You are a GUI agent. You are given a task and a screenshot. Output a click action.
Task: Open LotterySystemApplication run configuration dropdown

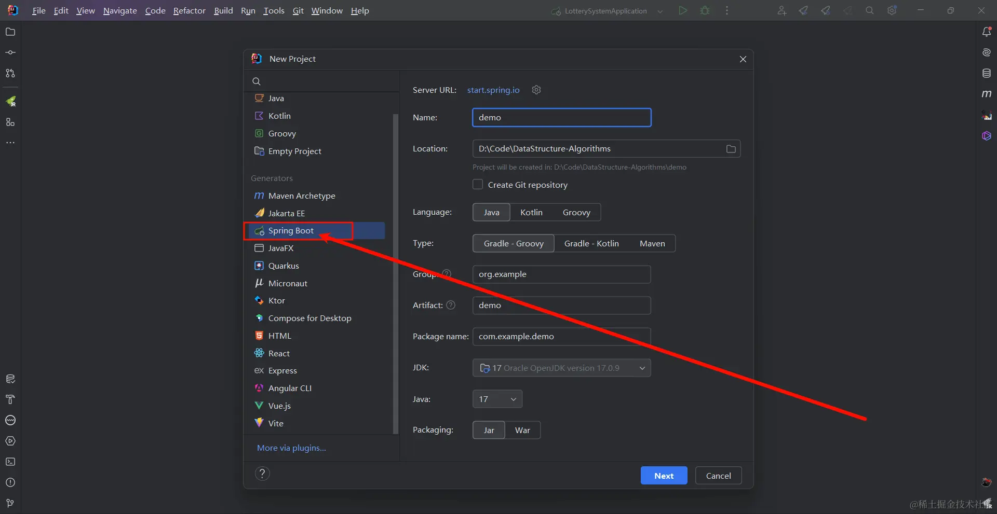coord(607,11)
